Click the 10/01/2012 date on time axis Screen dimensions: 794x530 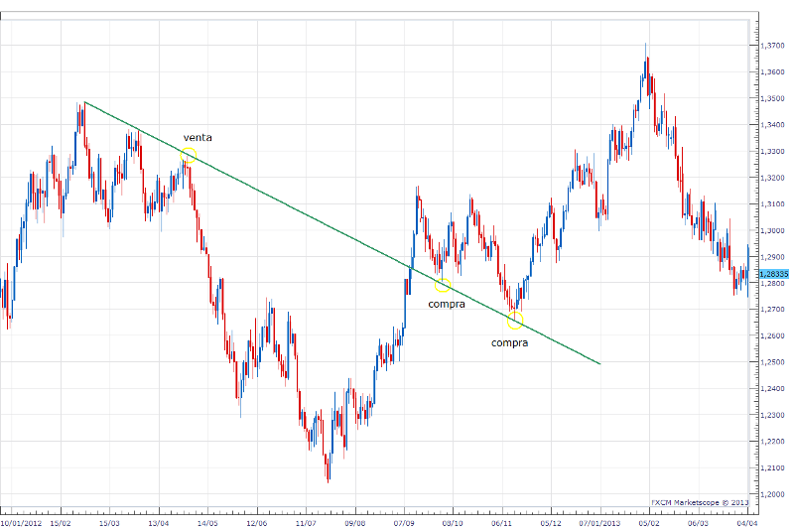click(x=20, y=520)
